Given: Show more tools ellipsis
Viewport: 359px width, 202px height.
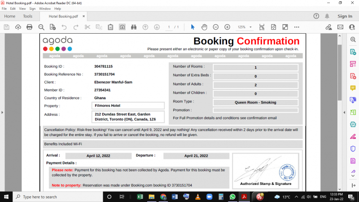Looking at the screenshot, I should point(297,27).
